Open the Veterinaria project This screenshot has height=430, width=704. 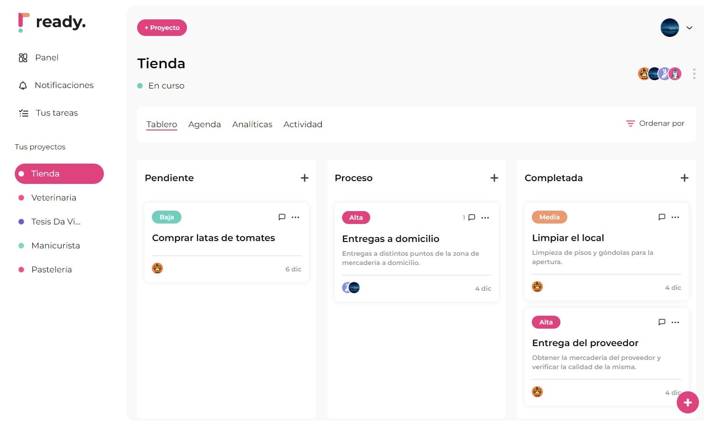pyautogui.click(x=54, y=198)
